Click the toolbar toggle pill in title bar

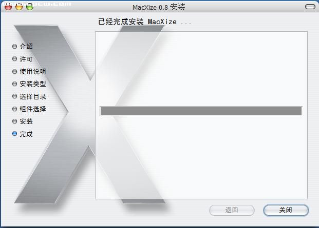coord(310,7)
